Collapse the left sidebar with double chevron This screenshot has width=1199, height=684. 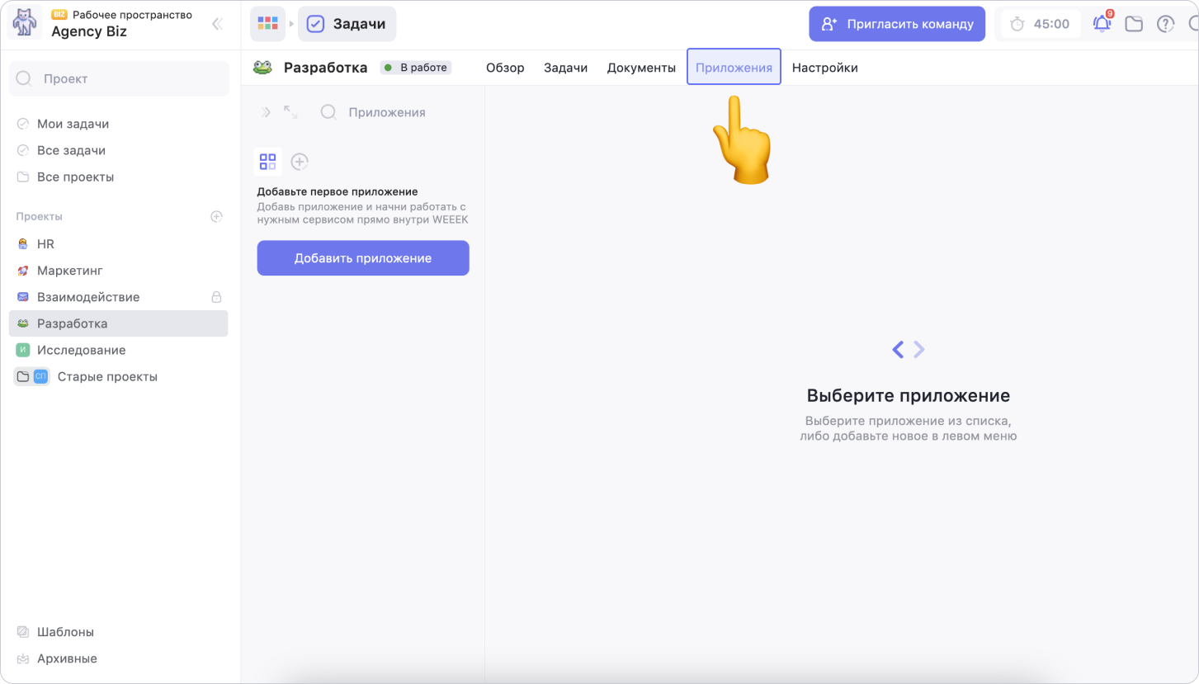click(217, 24)
